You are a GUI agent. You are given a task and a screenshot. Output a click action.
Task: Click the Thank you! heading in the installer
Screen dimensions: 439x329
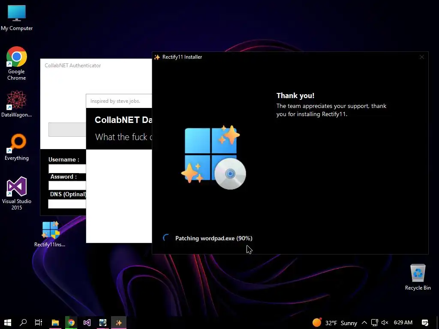(295, 96)
